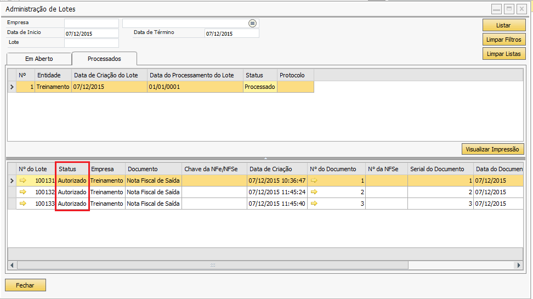The width and height of the screenshot is (533, 299).
Task: Click Chave da NFe/NFSe column header
Action: [x=214, y=169]
